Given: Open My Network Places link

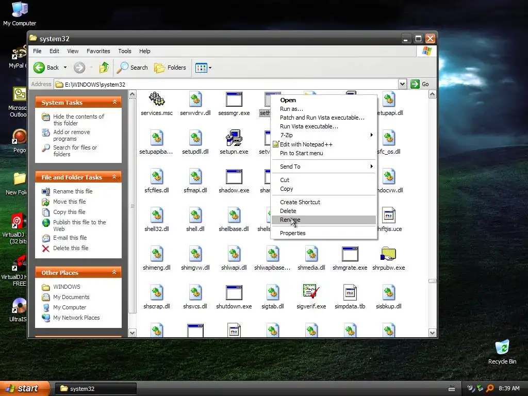Looking at the screenshot, I should tap(76, 318).
